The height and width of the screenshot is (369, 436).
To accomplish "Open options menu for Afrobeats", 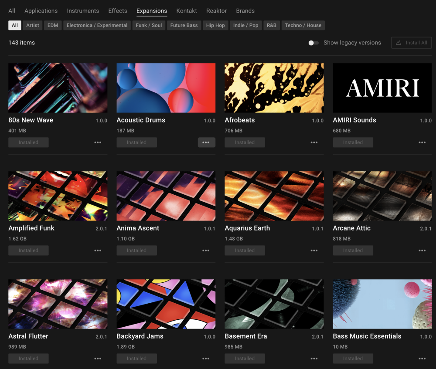I will [314, 142].
